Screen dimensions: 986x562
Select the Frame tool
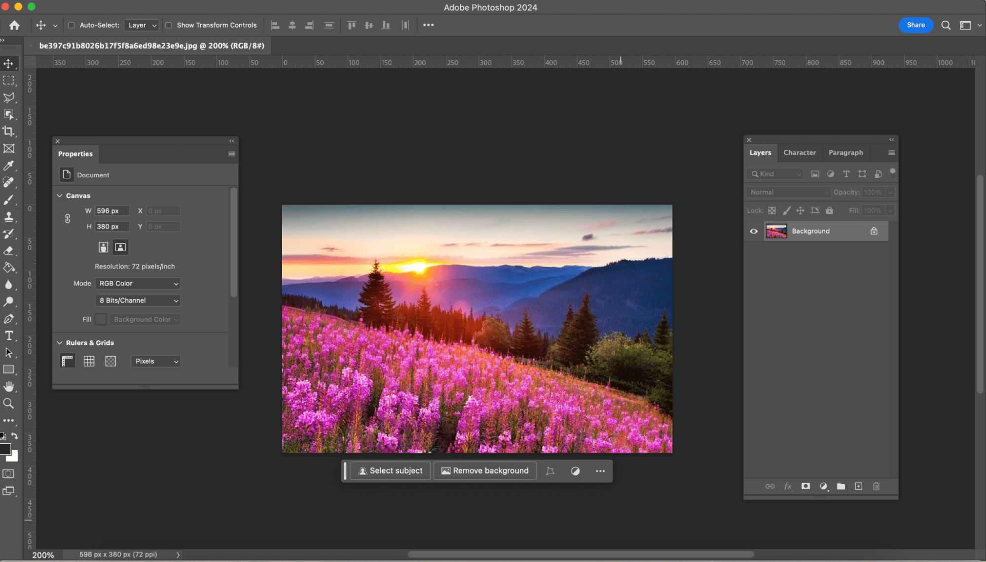8,148
